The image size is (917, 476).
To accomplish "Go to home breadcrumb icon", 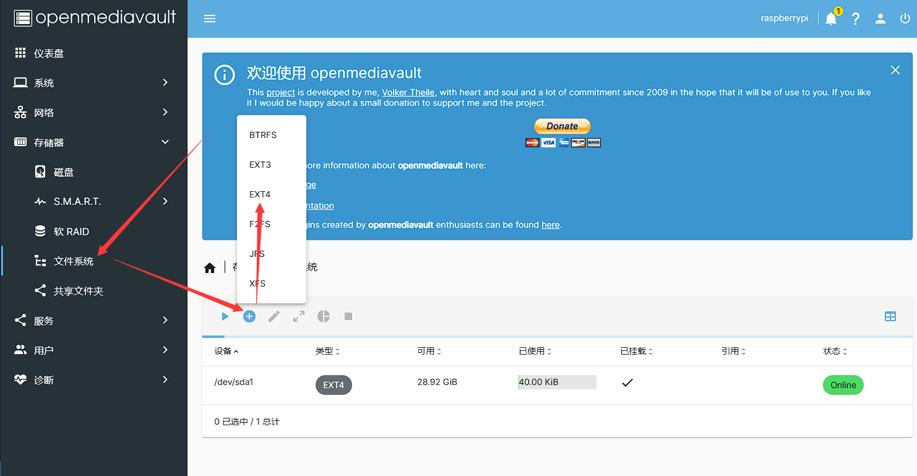I will coord(210,267).
